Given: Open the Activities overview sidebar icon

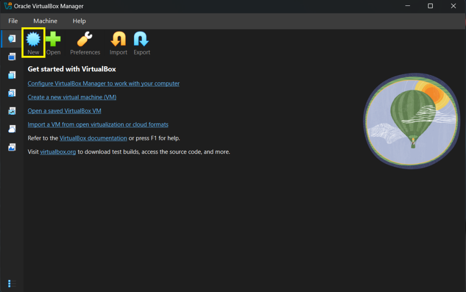Looking at the screenshot, I should point(11,147).
